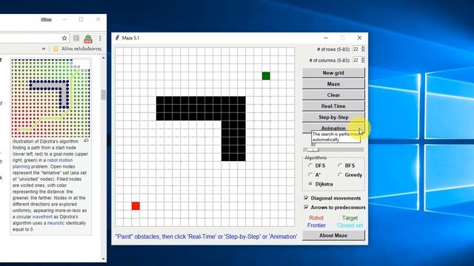Close the browser window

coord(98,19)
